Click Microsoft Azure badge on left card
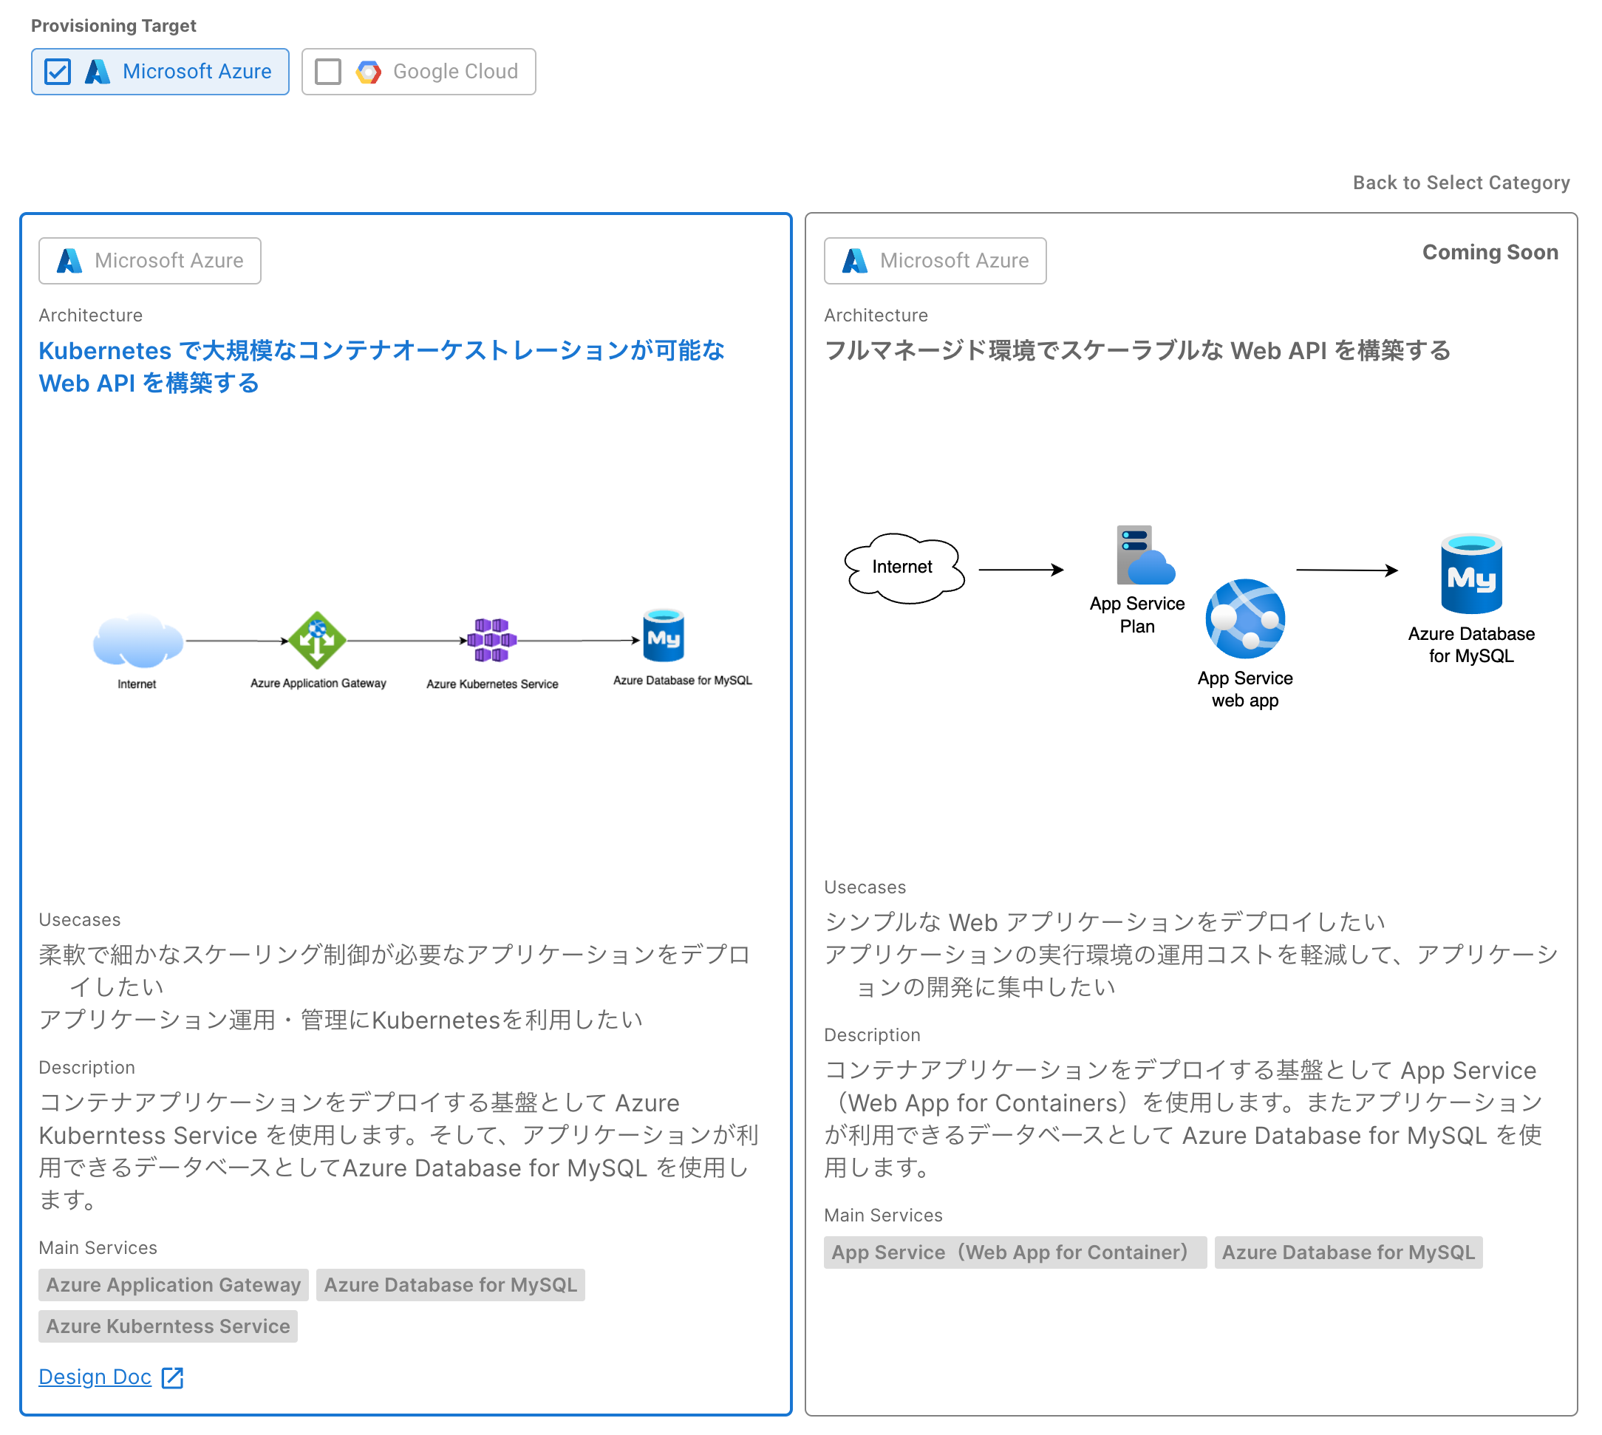Image resolution: width=1602 pixels, height=1435 pixels. 150,261
